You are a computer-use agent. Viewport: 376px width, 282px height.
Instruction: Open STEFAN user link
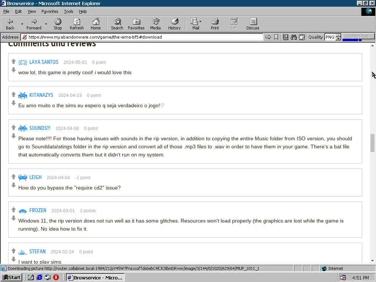click(37, 252)
